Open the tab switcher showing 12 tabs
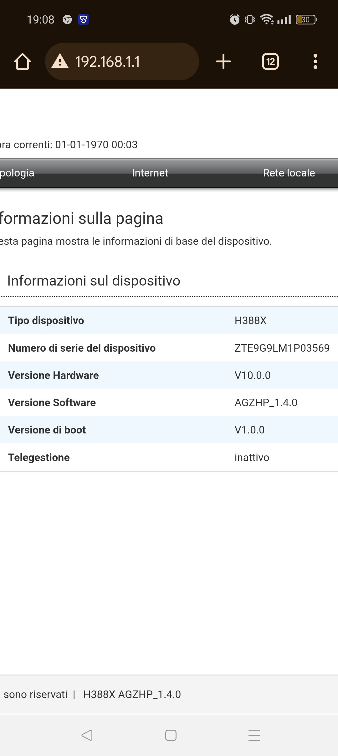This screenshot has height=756, width=338. coord(270,61)
